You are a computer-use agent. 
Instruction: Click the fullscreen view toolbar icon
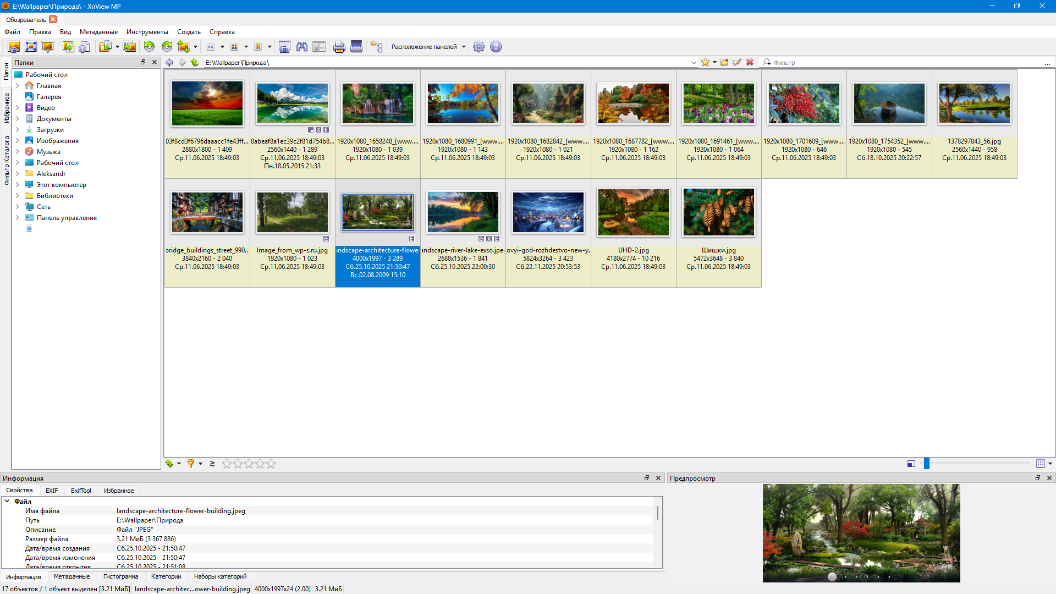[31, 47]
